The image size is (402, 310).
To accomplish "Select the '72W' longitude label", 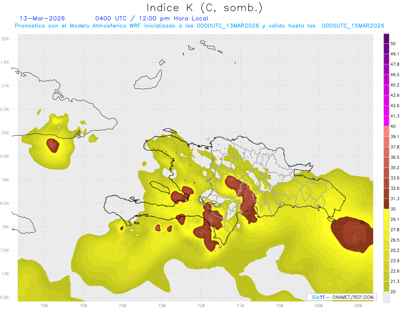I will [201, 306].
